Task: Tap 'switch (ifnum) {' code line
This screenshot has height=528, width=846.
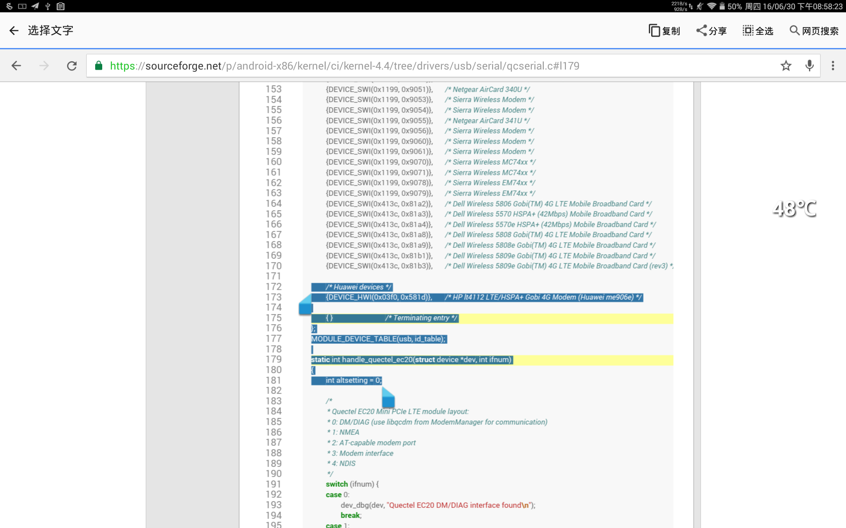Action: pyautogui.click(x=352, y=484)
